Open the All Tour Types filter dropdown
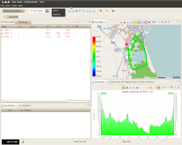The height and width of the screenshot is (145, 182). point(47,11)
